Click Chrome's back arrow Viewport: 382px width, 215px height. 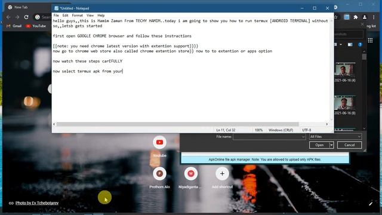8,17
